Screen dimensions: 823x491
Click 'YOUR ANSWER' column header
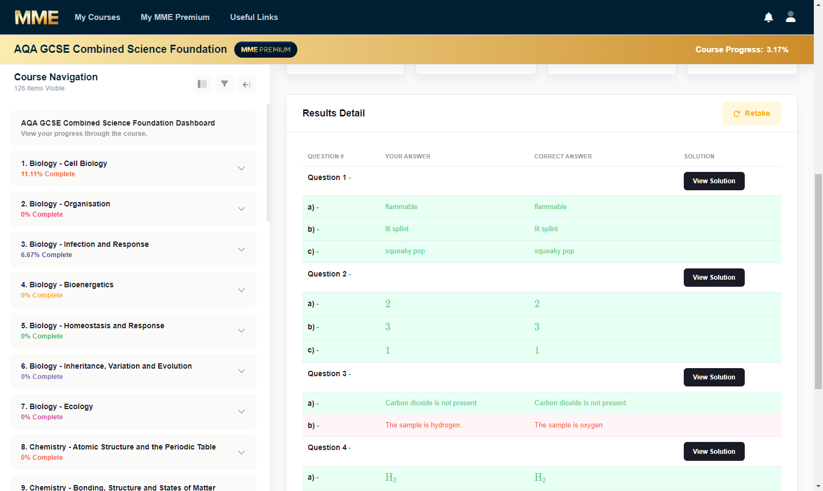click(x=407, y=156)
